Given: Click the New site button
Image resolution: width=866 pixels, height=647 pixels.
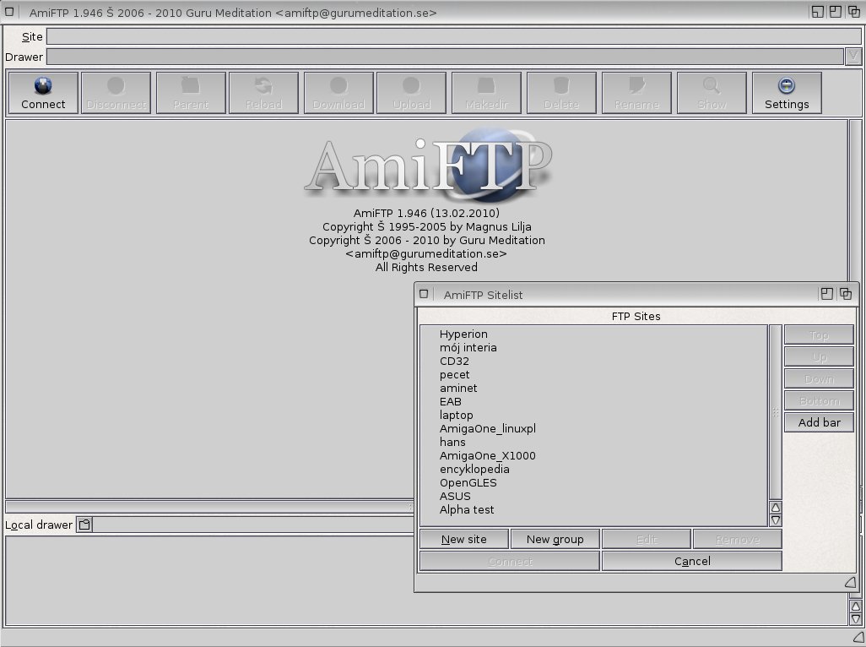Looking at the screenshot, I should [x=464, y=539].
